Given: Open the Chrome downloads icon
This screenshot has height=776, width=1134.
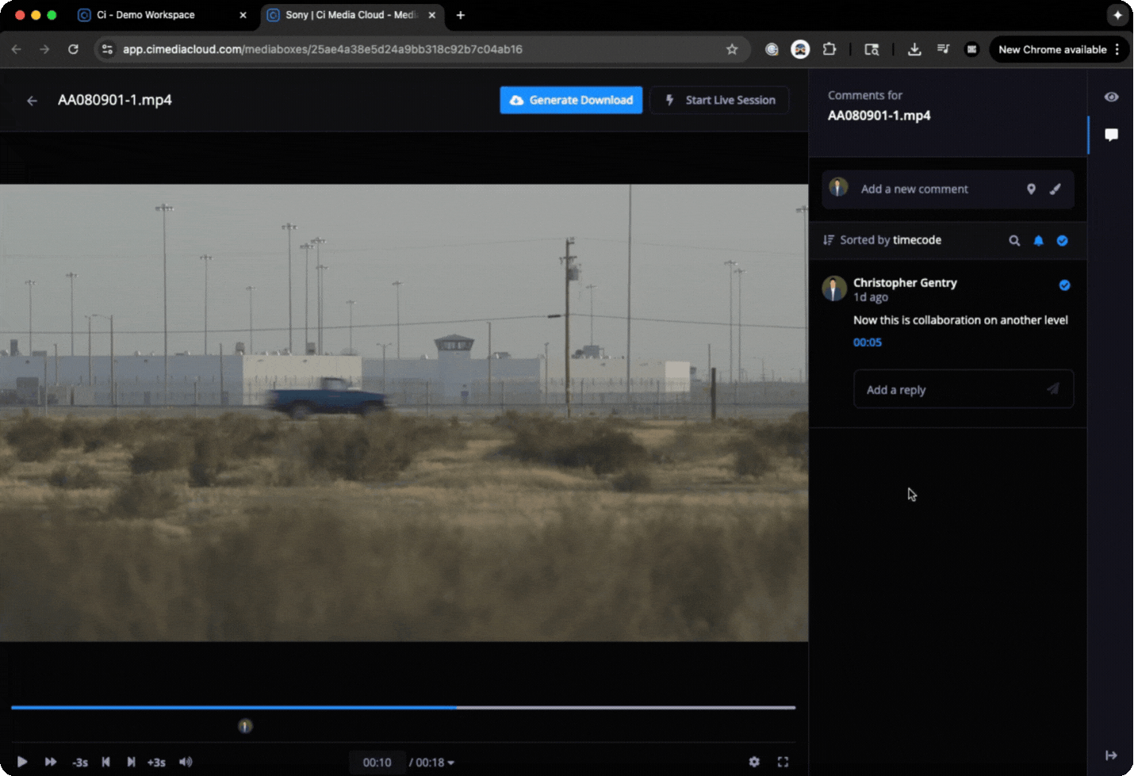Looking at the screenshot, I should (x=914, y=49).
